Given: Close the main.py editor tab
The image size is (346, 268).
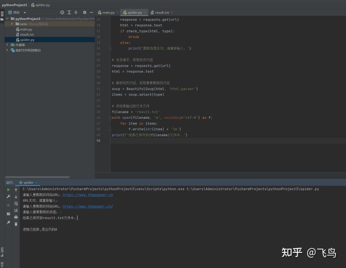Looking at the screenshot, I should coord(117,12).
